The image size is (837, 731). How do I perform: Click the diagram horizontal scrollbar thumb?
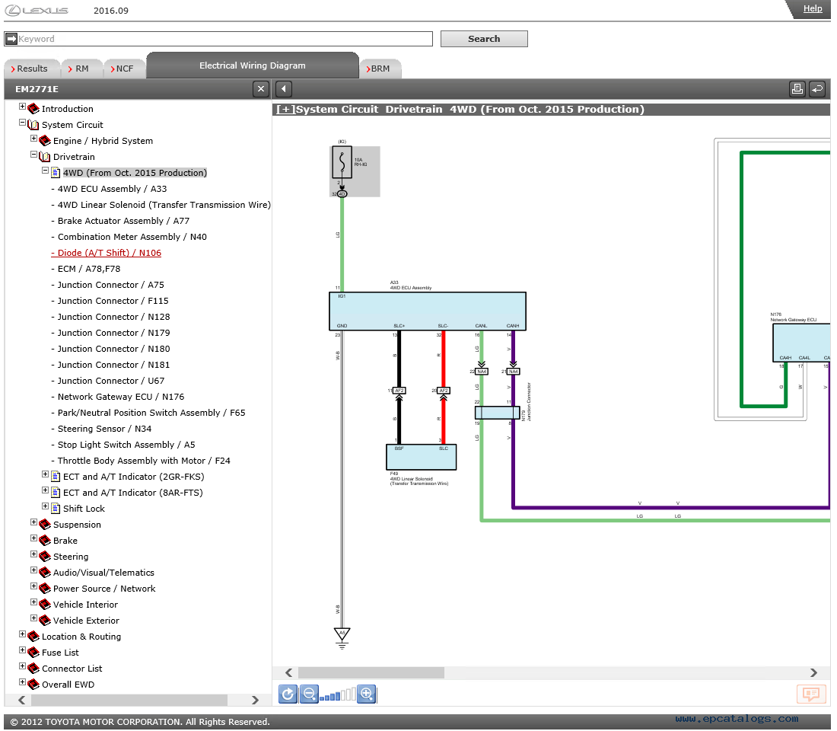(x=371, y=672)
